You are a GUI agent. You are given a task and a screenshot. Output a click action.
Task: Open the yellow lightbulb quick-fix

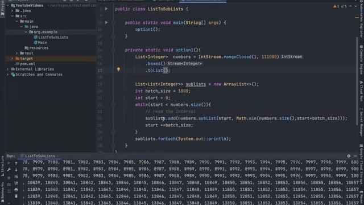(x=118, y=69)
